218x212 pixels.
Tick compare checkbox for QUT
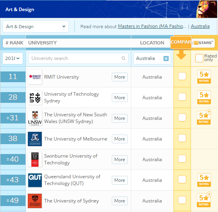click(x=182, y=179)
